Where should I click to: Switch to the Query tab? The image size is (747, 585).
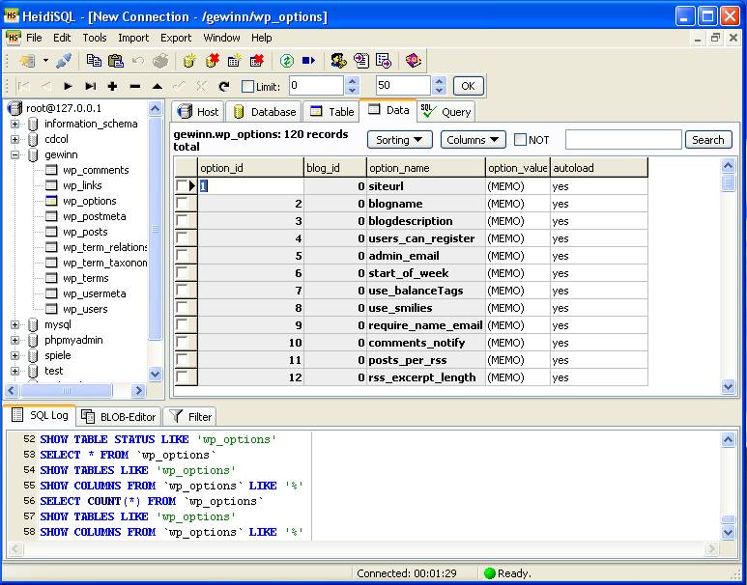[x=446, y=112]
